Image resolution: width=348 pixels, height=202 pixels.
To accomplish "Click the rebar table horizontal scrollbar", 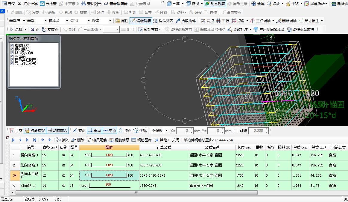I will pyautogui.click(x=136, y=192).
